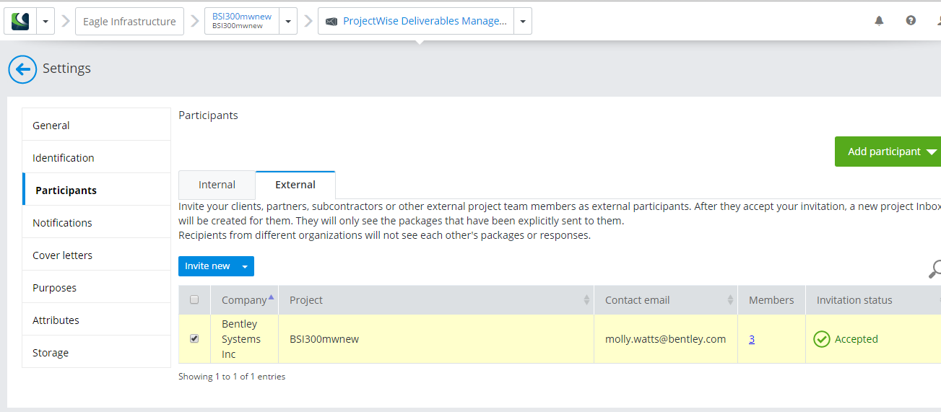Open Storage settings section

click(97, 352)
